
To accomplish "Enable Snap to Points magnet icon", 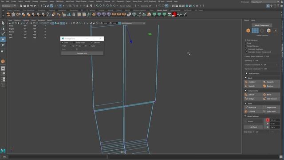I will 104,6.
